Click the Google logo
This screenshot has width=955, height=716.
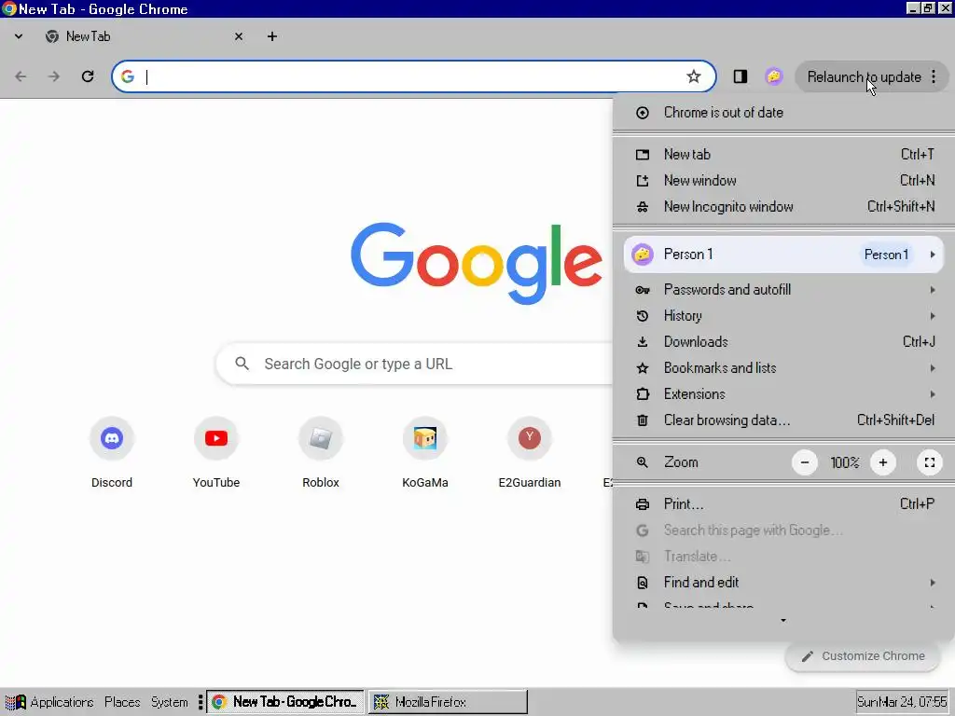[476, 262]
